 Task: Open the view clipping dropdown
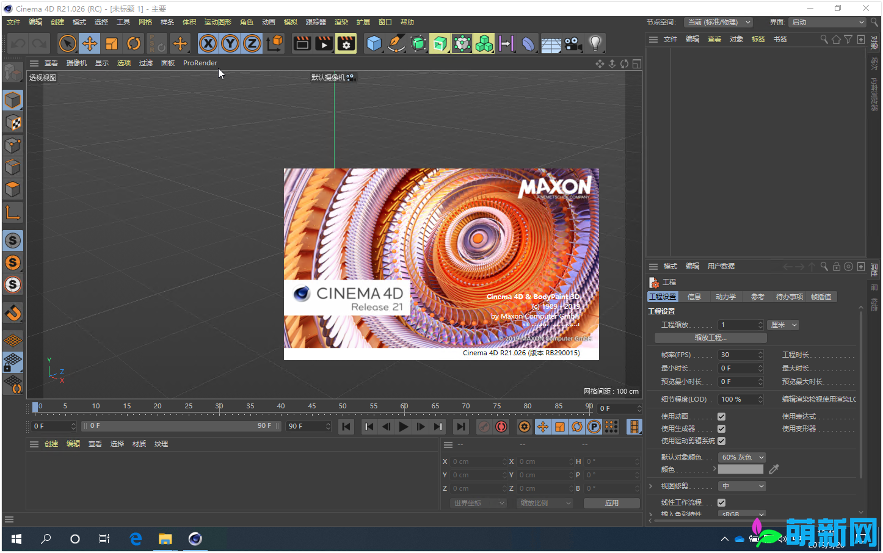click(742, 486)
